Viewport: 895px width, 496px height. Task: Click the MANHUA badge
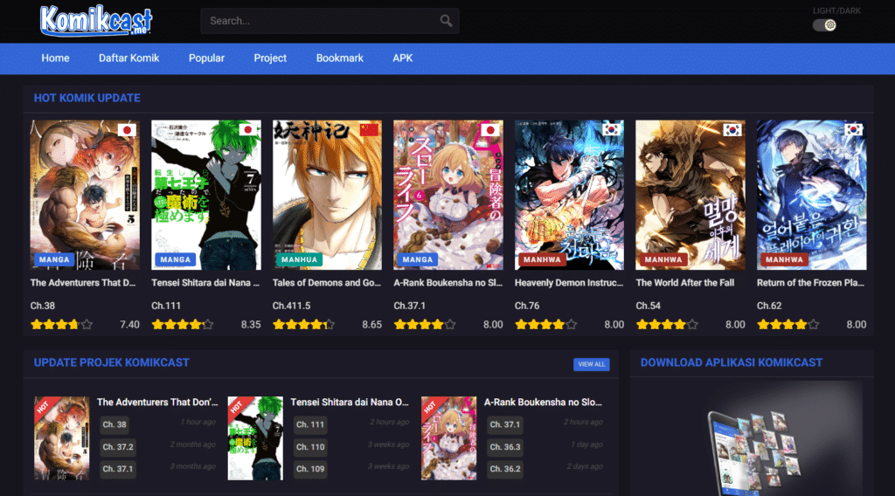pyautogui.click(x=299, y=259)
